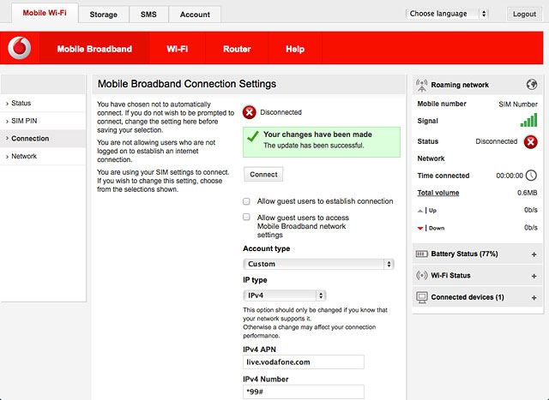
Task: Open the Account type Custom dropdown
Action: (x=318, y=264)
